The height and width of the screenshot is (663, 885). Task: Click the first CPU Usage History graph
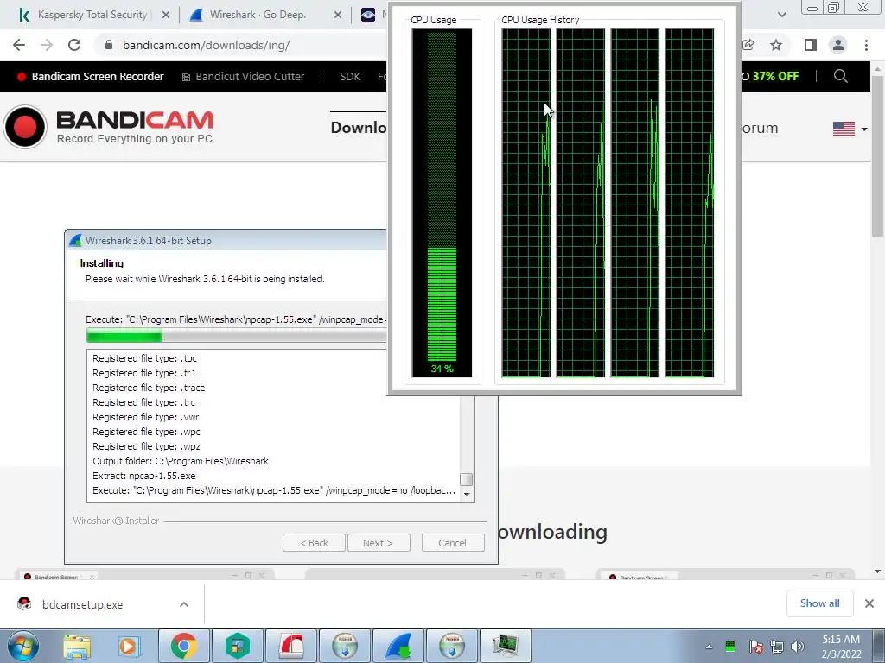click(526, 203)
